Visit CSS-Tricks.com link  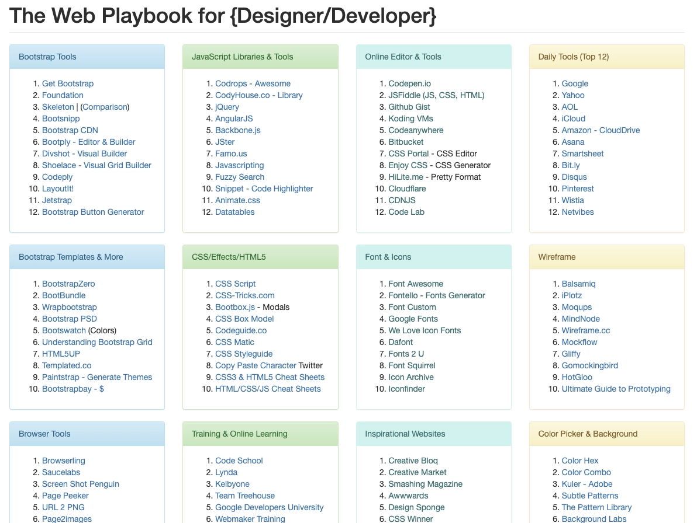coord(244,295)
